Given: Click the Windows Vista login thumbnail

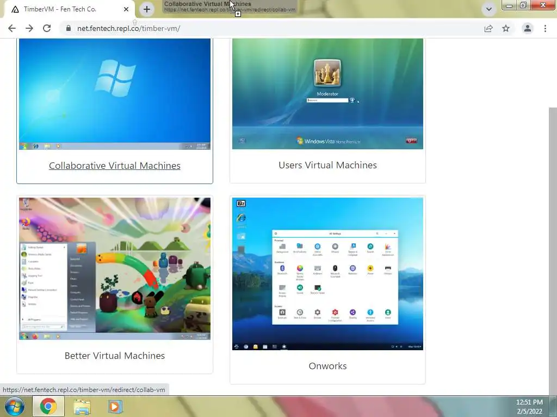Looking at the screenshot, I should pyautogui.click(x=327, y=93).
